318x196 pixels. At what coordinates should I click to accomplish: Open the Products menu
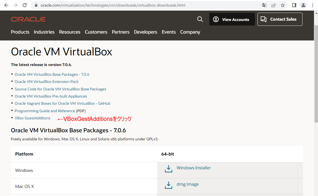point(20,32)
